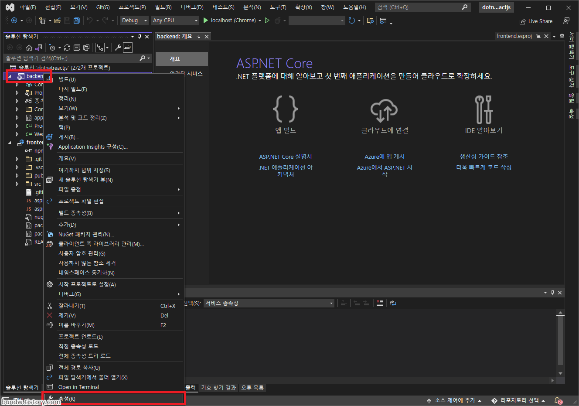Click switch views icon in Solution Explorer
Screen dimensions: 579x406
[39, 48]
